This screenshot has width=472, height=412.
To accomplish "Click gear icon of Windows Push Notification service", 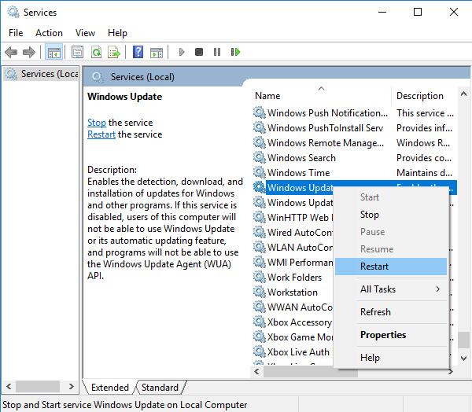I will 259,113.
